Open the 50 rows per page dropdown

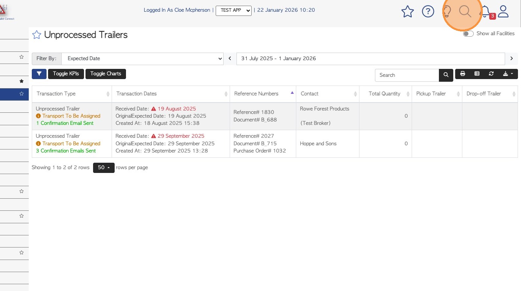click(104, 168)
